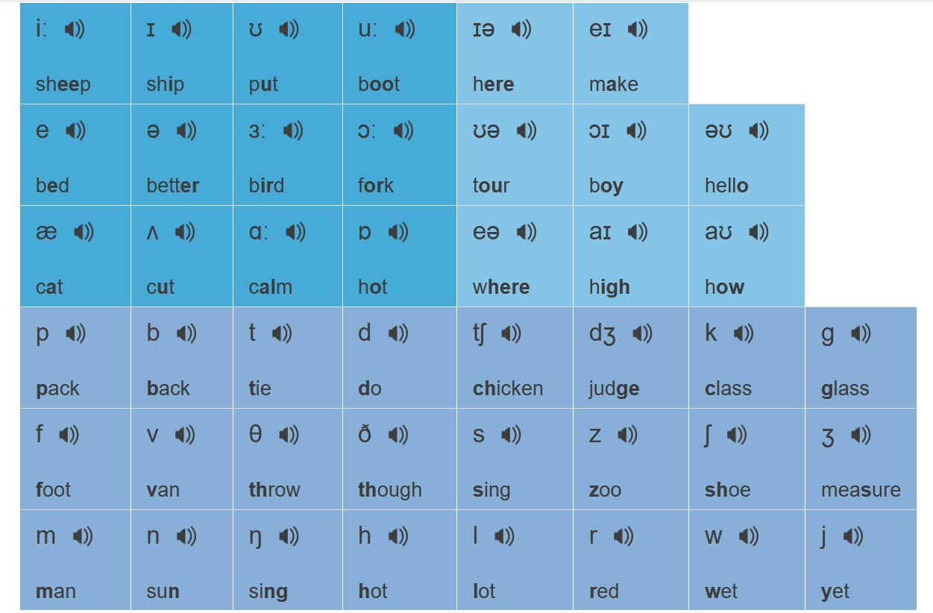This screenshot has width=933, height=613.
Task: Play audio in the 'bird' cell
Action: pyautogui.click(x=293, y=131)
